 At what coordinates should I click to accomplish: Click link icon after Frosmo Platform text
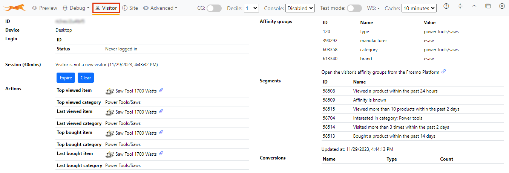tap(444, 71)
